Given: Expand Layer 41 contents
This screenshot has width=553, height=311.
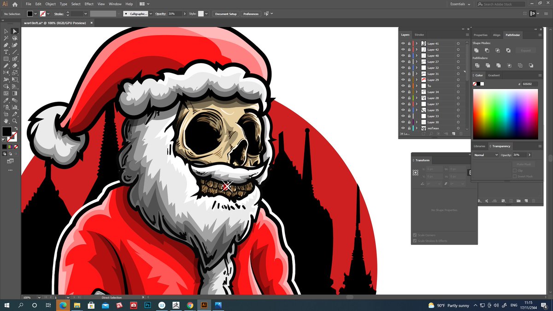Looking at the screenshot, I should point(417,43).
